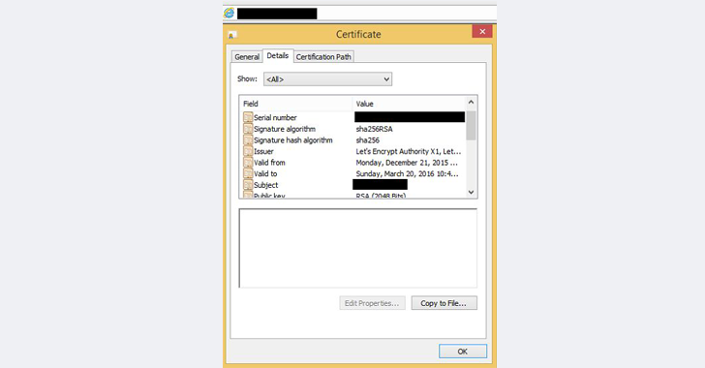Select the Subject row label

tap(265, 185)
